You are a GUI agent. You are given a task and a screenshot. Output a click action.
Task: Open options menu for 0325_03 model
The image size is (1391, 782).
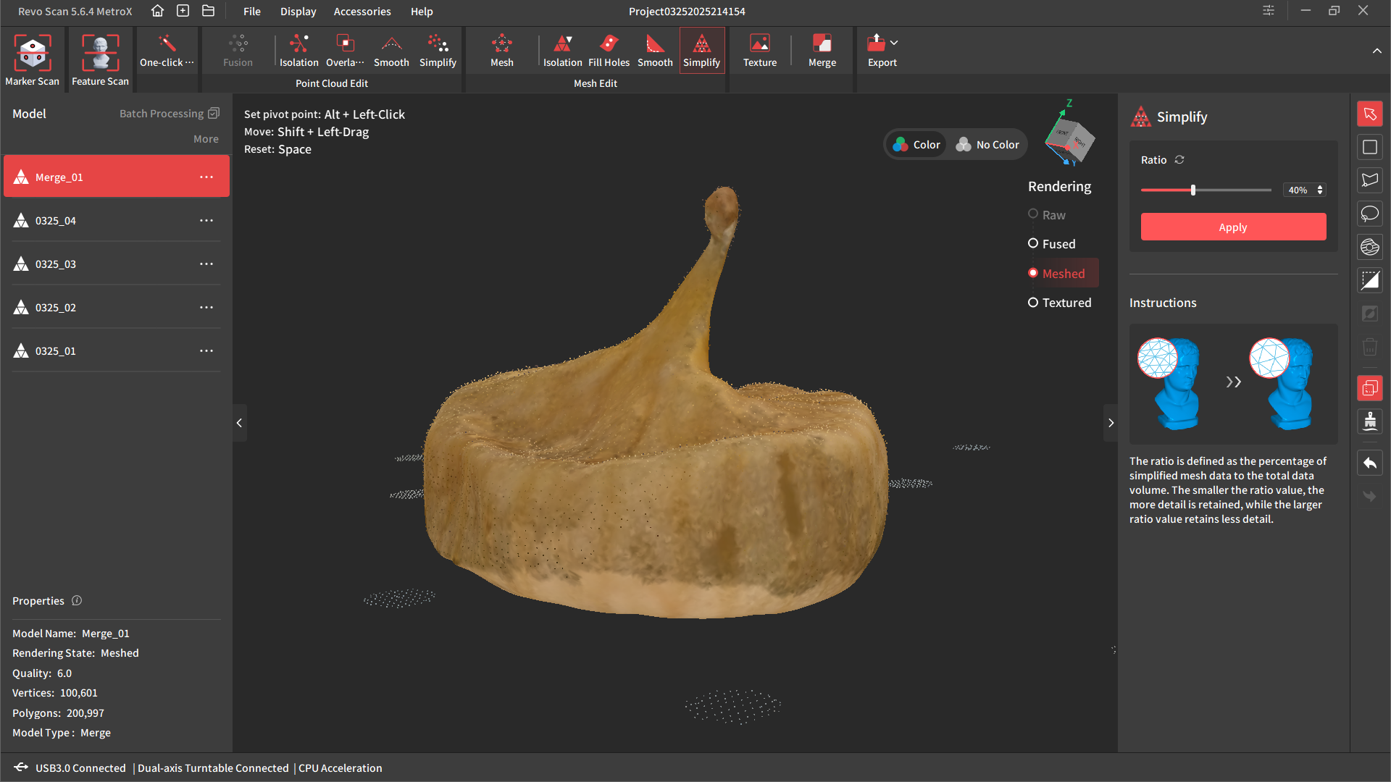[x=206, y=264]
